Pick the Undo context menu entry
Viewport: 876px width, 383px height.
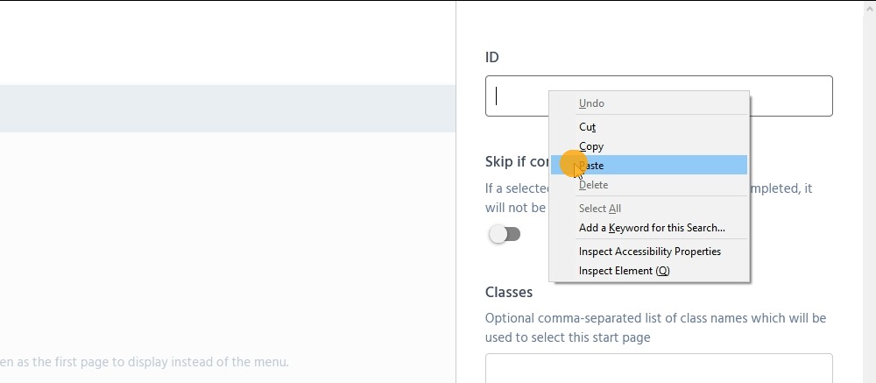(x=591, y=103)
